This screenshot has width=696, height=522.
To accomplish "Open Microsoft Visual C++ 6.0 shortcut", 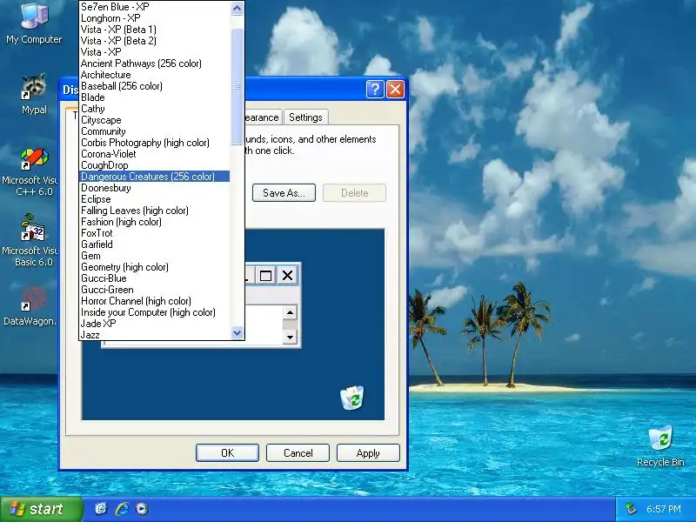I will click(x=31, y=172).
